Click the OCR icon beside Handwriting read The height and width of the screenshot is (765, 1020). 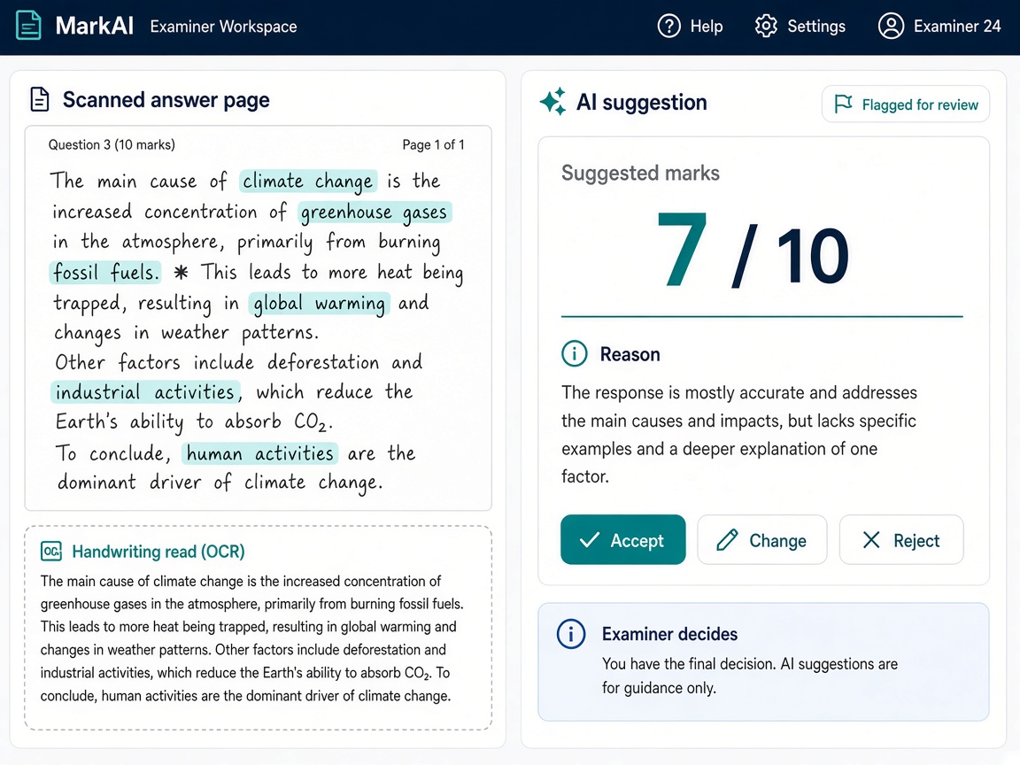coord(50,551)
